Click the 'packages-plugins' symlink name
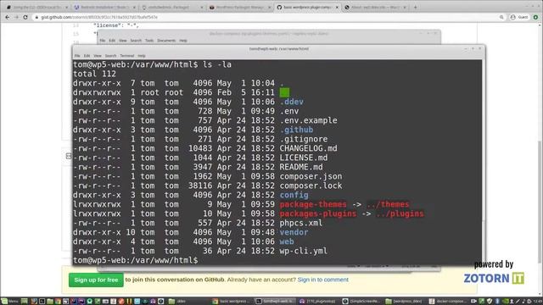 click(318, 213)
